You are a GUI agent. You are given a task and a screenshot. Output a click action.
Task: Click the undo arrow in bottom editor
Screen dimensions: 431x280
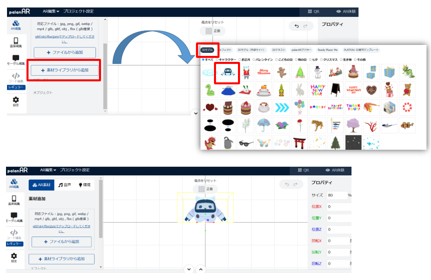pyautogui.click(x=287, y=184)
